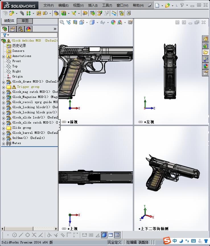Expand Glock_Magazine MOD<1> node

3,98
